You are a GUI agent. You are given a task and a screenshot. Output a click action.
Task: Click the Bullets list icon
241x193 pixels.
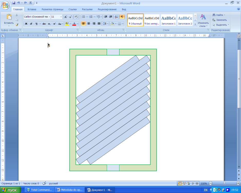[83, 17]
